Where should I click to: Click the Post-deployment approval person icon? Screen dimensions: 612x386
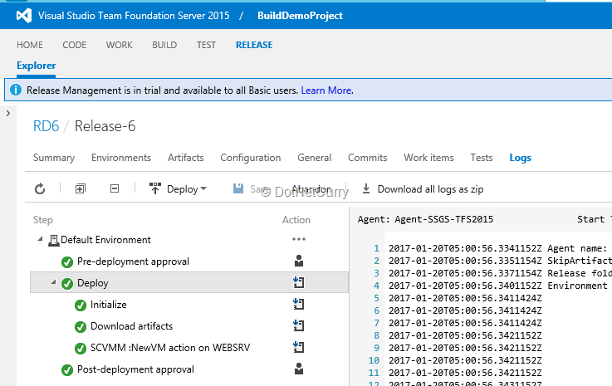point(299,369)
